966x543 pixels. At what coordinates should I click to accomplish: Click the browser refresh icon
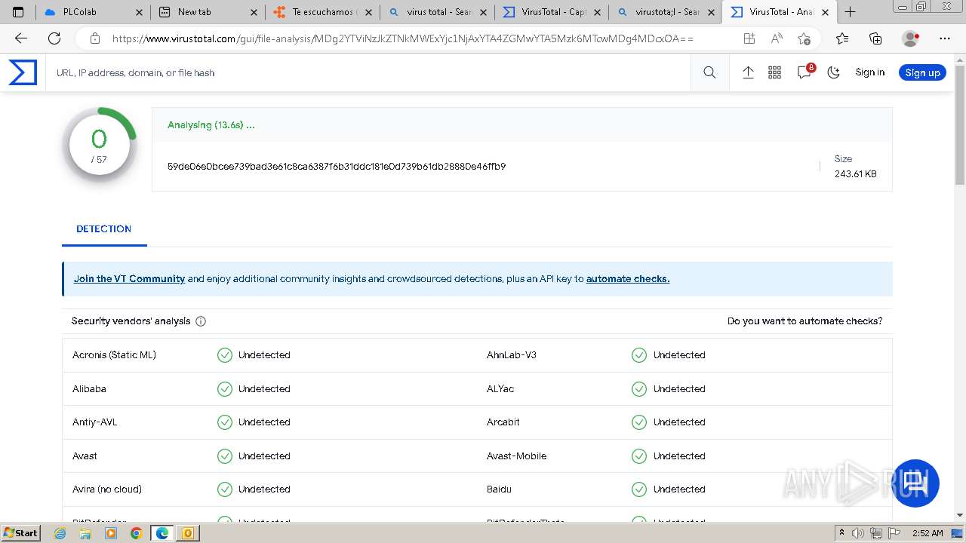click(54, 38)
